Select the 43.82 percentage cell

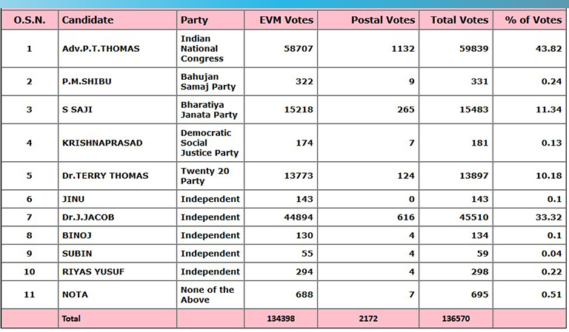tap(549, 49)
